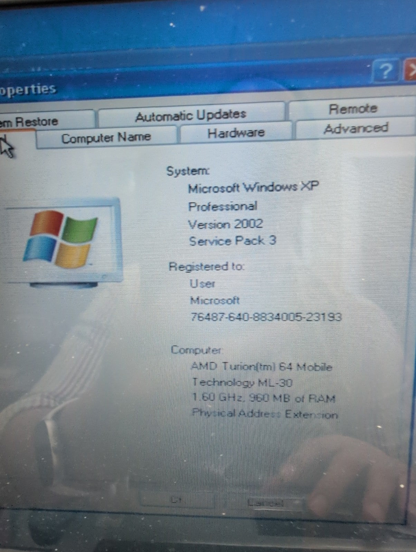Click the title bar help question mark
Viewport: 416px width, 552px height.
coord(386,71)
